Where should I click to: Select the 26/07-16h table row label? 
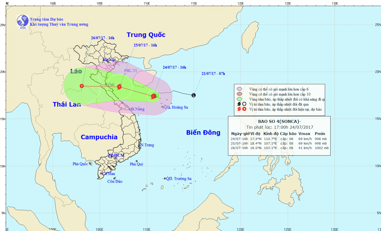pyautogui.click(x=239, y=148)
